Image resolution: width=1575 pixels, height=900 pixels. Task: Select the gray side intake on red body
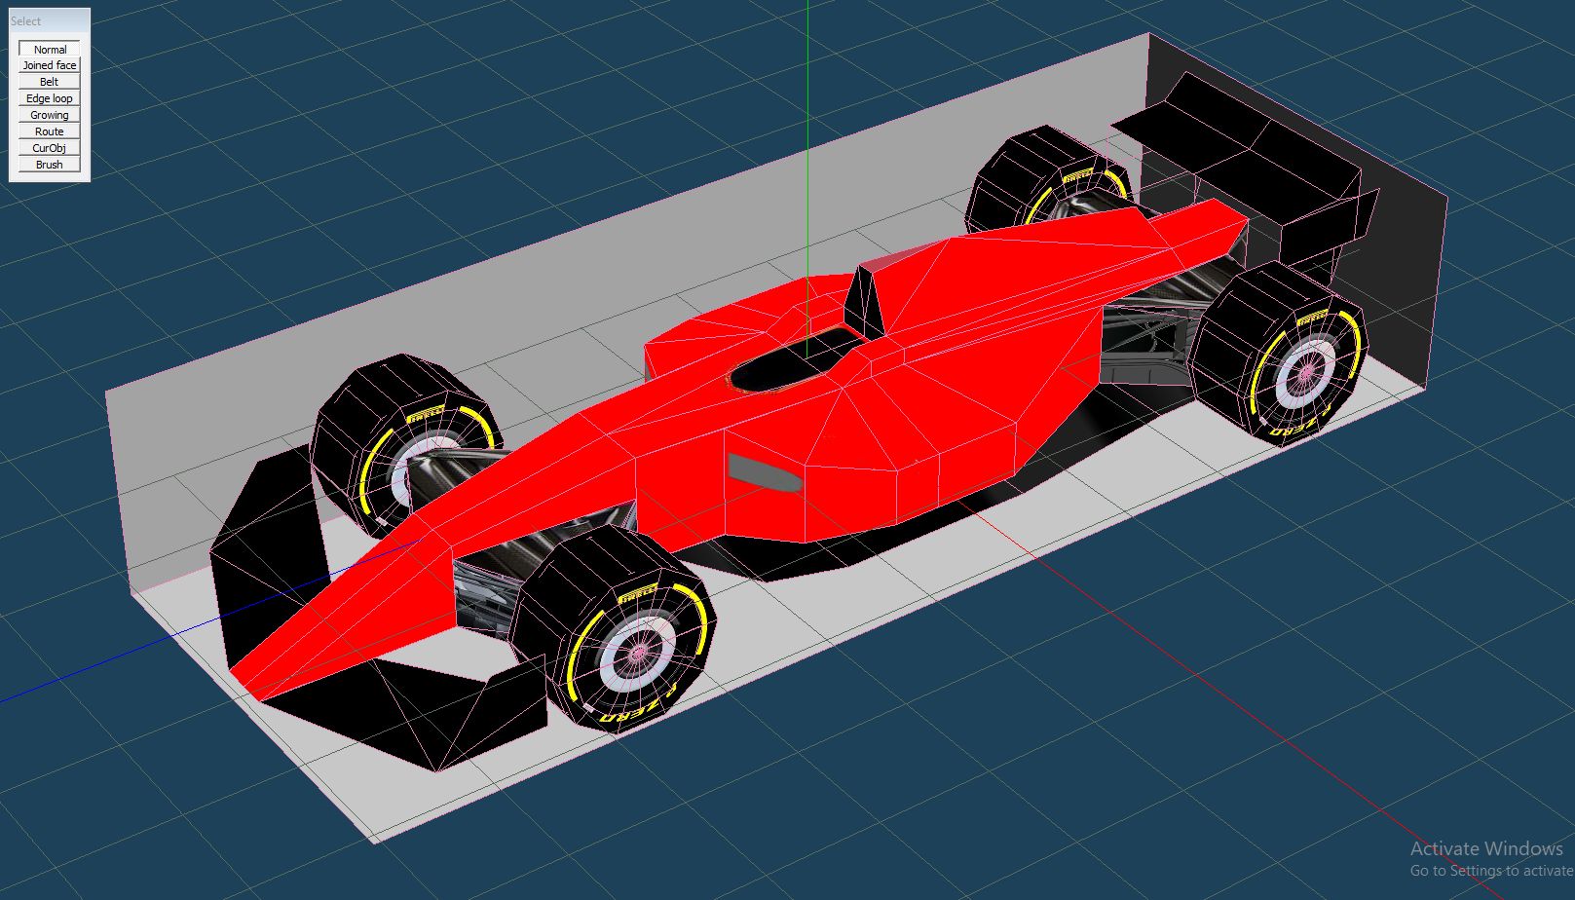click(763, 472)
